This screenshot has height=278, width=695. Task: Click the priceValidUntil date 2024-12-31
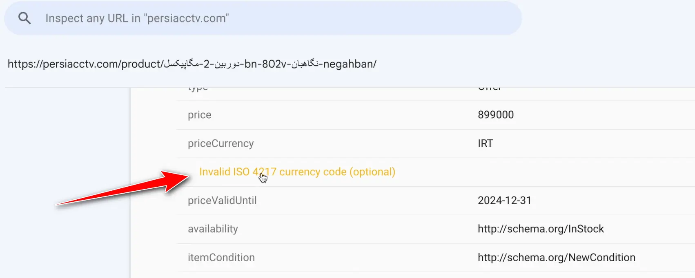[x=505, y=200]
